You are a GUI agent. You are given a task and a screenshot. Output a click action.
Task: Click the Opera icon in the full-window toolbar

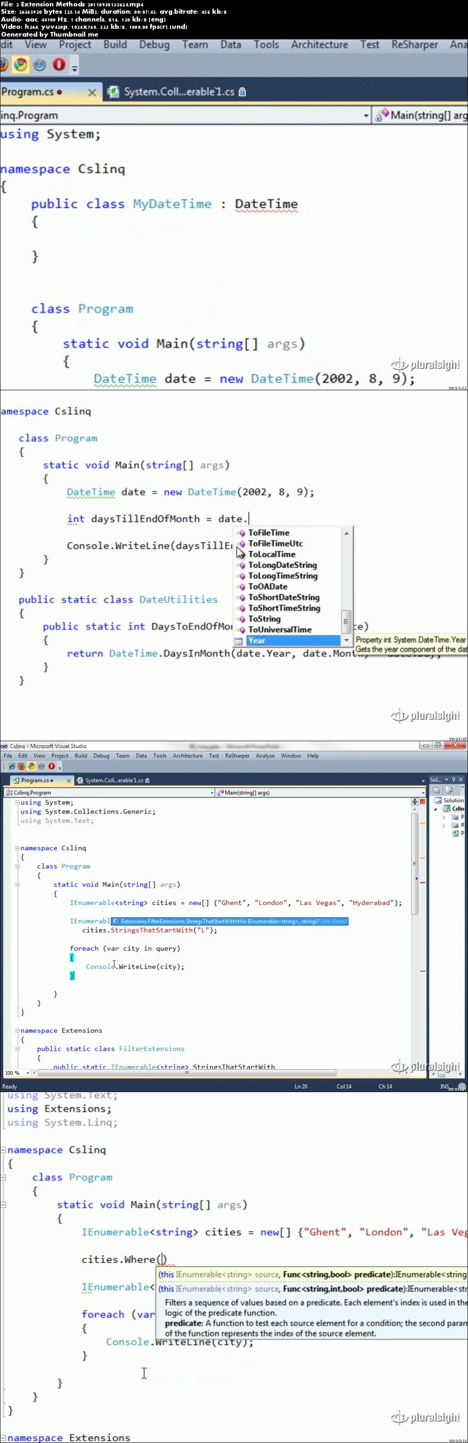52,766
